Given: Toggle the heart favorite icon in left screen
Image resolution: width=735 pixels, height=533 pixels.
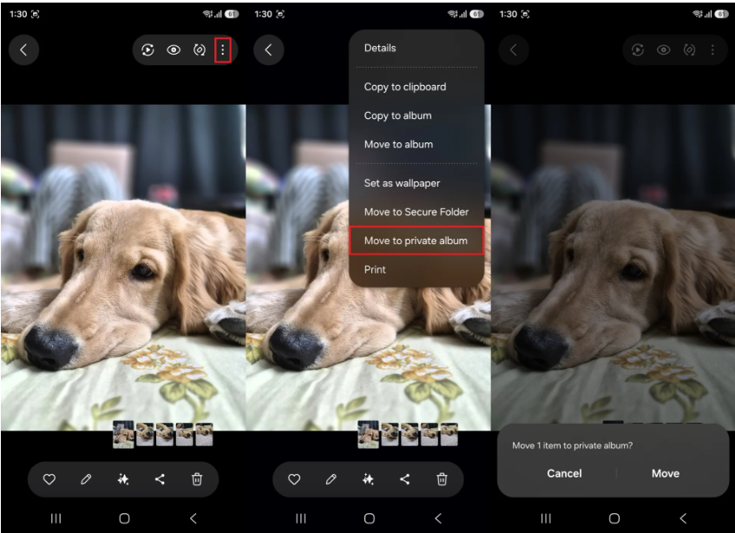Looking at the screenshot, I should point(49,479).
